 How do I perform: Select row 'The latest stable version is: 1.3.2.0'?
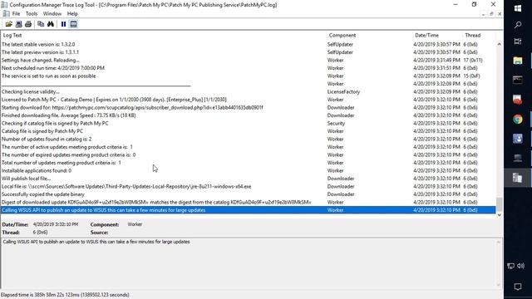point(248,44)
